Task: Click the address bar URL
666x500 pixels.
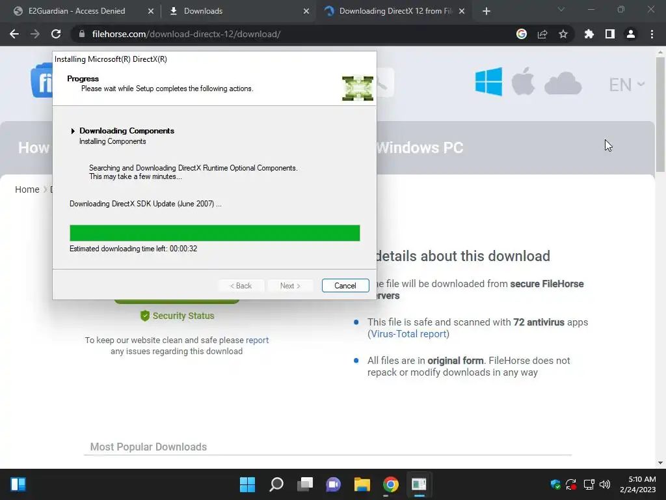Action: pos(186,34)
